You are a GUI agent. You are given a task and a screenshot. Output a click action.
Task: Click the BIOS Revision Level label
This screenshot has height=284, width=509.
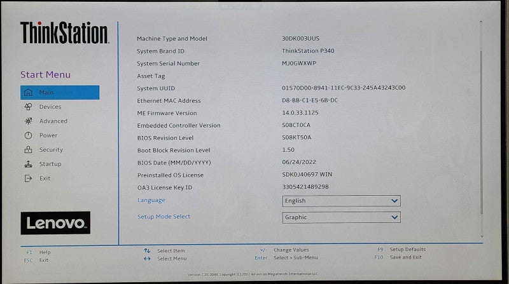pyautogui.click(x=165, y=138)
